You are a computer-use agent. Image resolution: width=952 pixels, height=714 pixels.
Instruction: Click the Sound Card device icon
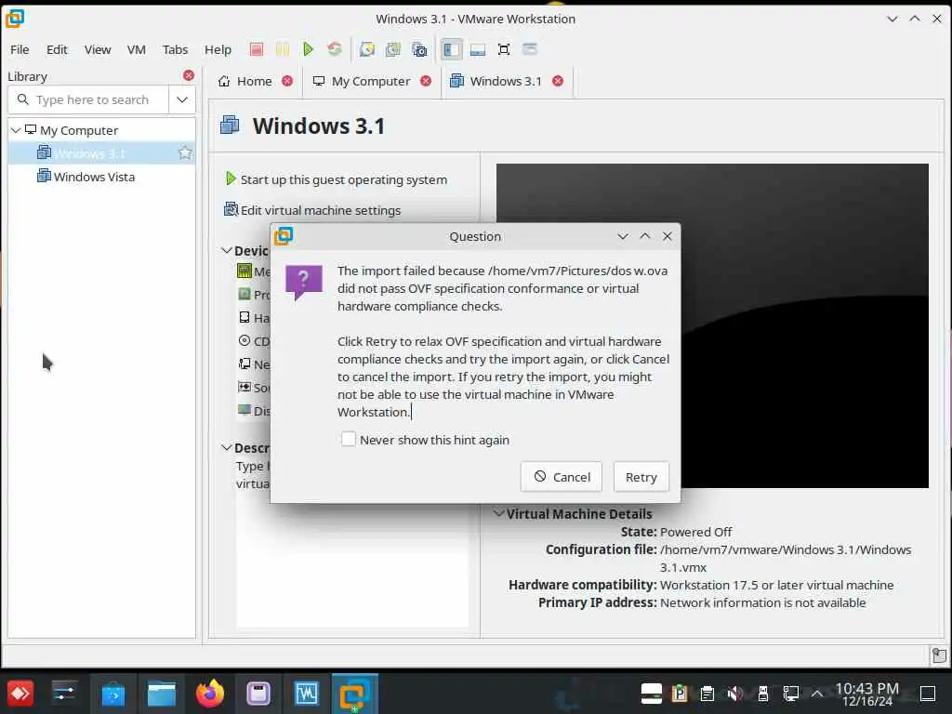tap(245, 387)
